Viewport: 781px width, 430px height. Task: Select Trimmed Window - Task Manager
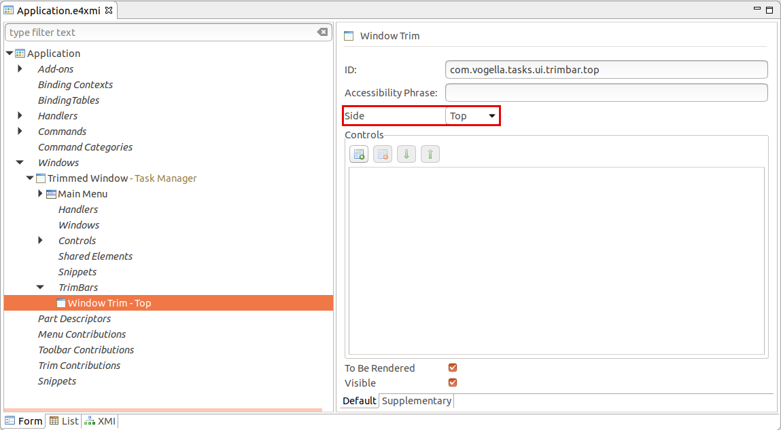[122, 178]
